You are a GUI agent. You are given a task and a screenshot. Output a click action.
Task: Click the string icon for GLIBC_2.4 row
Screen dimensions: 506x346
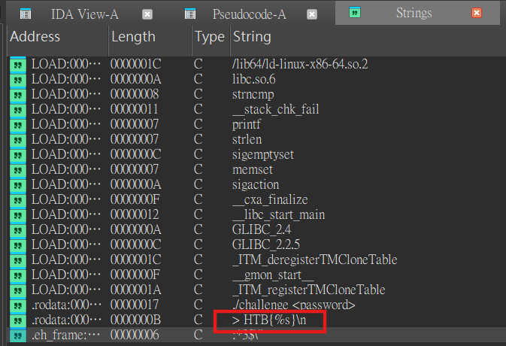18,230
